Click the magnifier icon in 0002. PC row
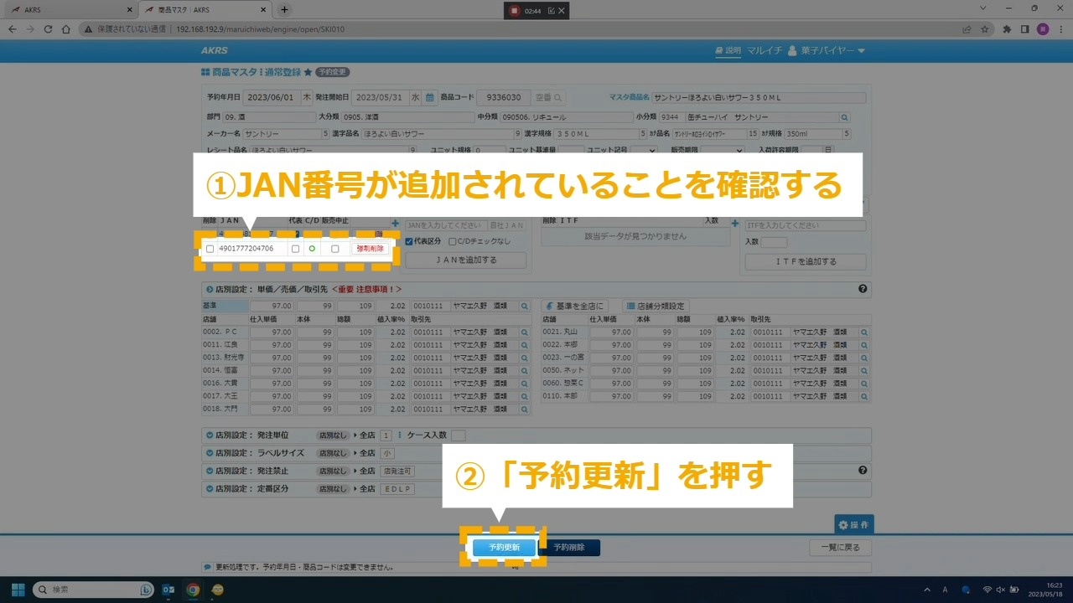 (x=525, y=332)
